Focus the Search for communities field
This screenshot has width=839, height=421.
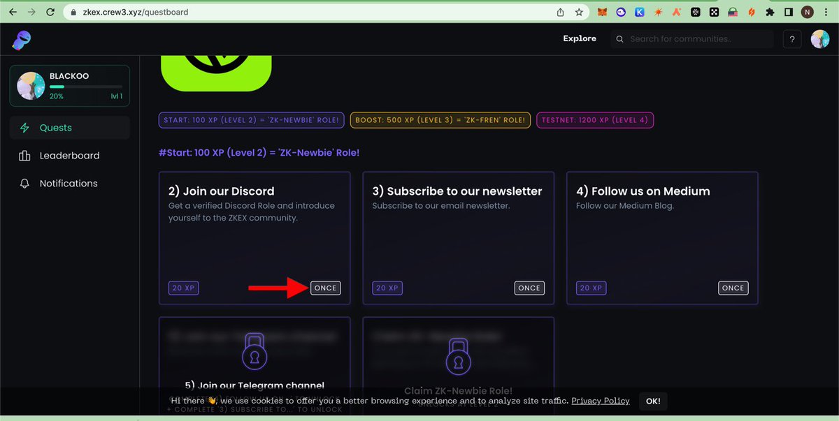click(x=692, y=39)
